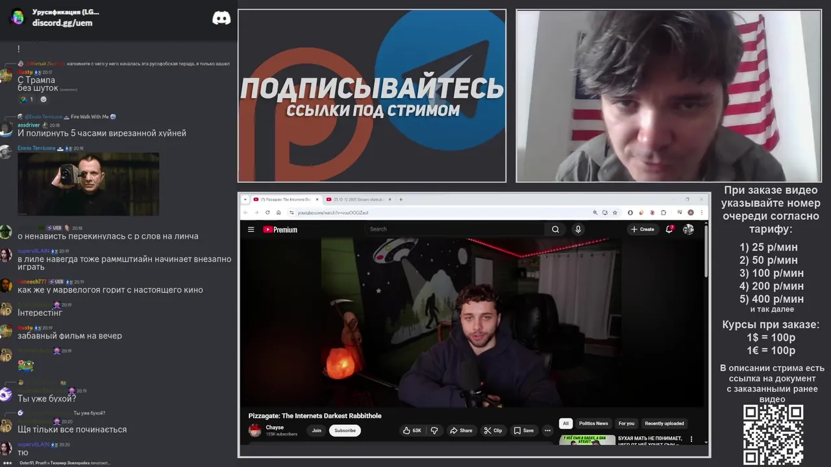Switch to the 12.12.2025 Stream tab
831x467 pixels.
click(x=359, y=199)
